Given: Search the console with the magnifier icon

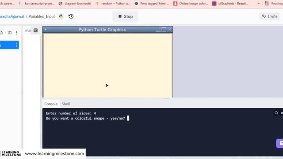Looking at the screenshot, I should [276, 113].
